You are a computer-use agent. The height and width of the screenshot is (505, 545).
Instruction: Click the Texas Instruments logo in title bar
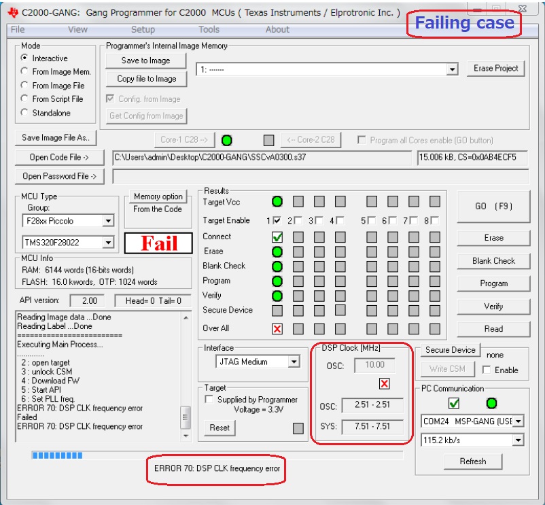pos(13,13)
